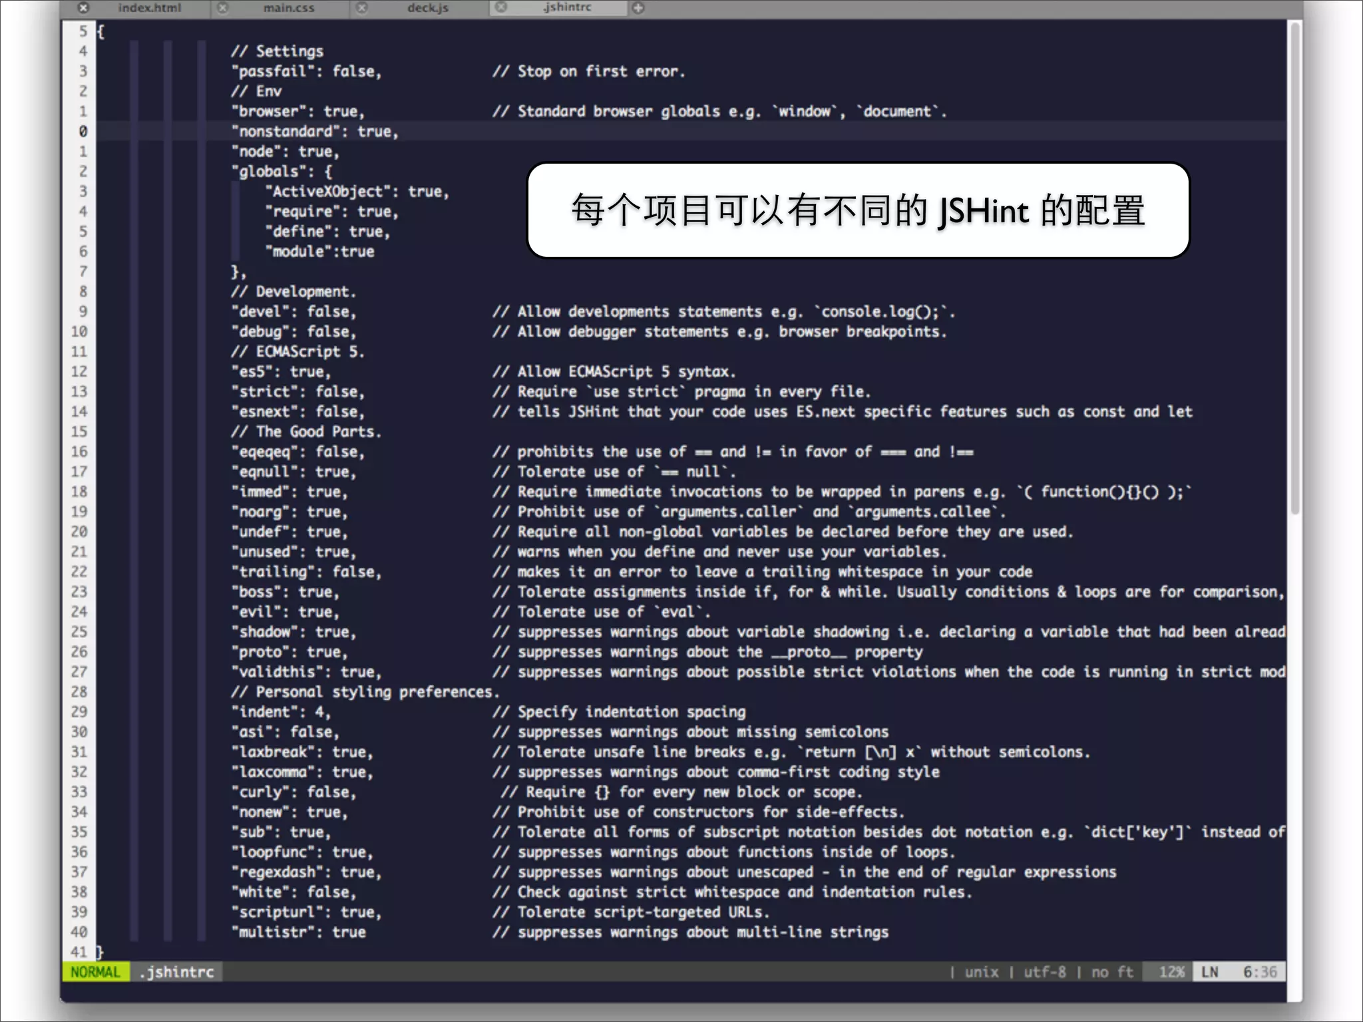Click the NORMAL mode indicator

96,972
